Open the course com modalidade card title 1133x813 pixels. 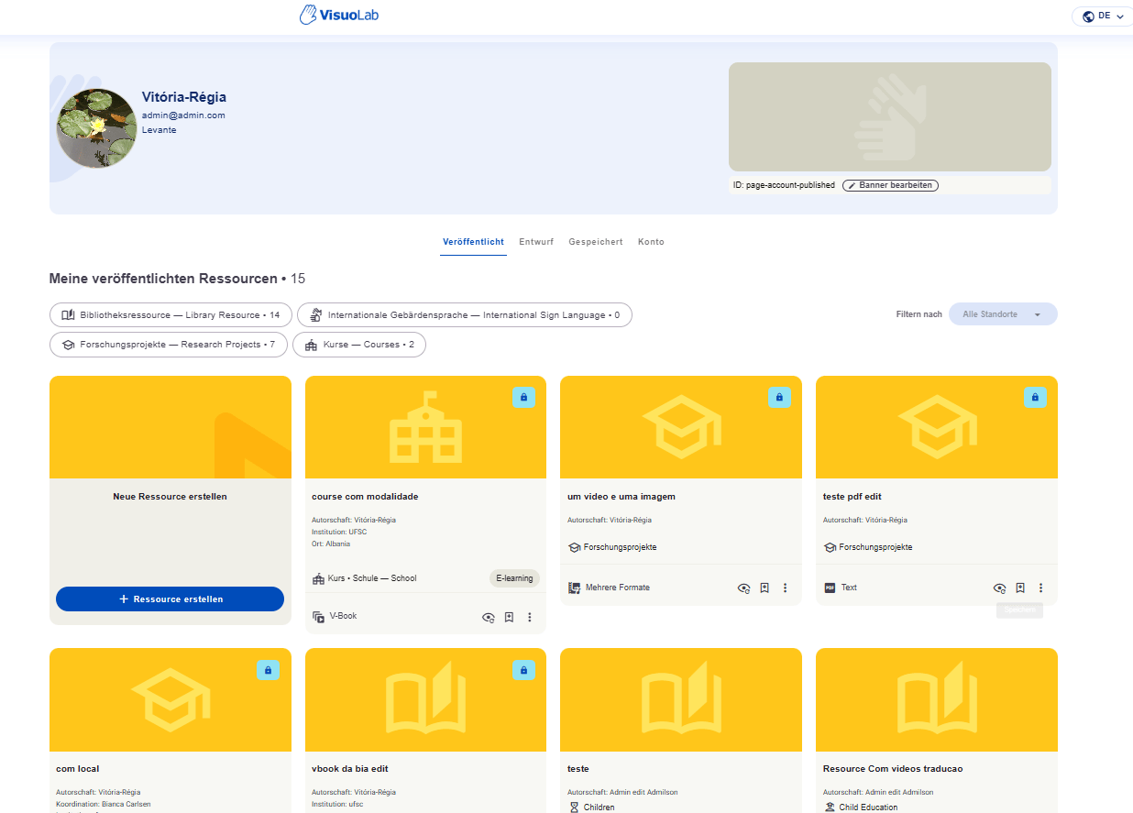click(x=365, y=497)
